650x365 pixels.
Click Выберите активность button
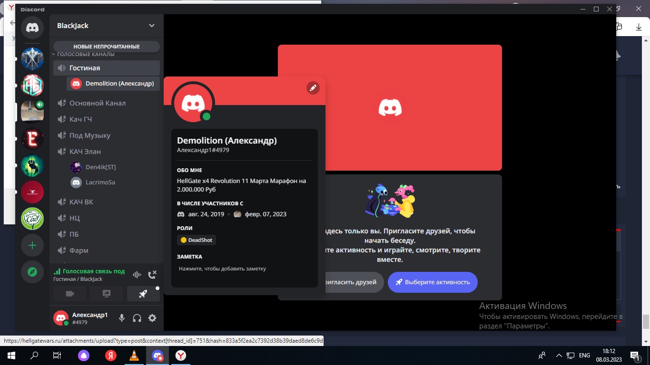[433, 282]
